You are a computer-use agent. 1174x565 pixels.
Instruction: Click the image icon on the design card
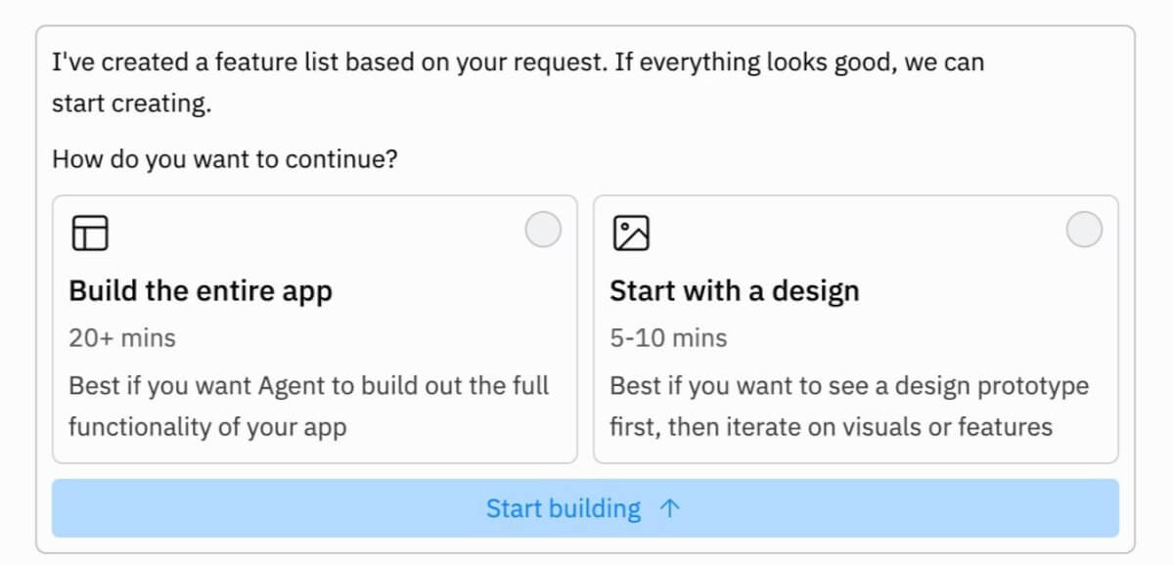coord(631,233)
